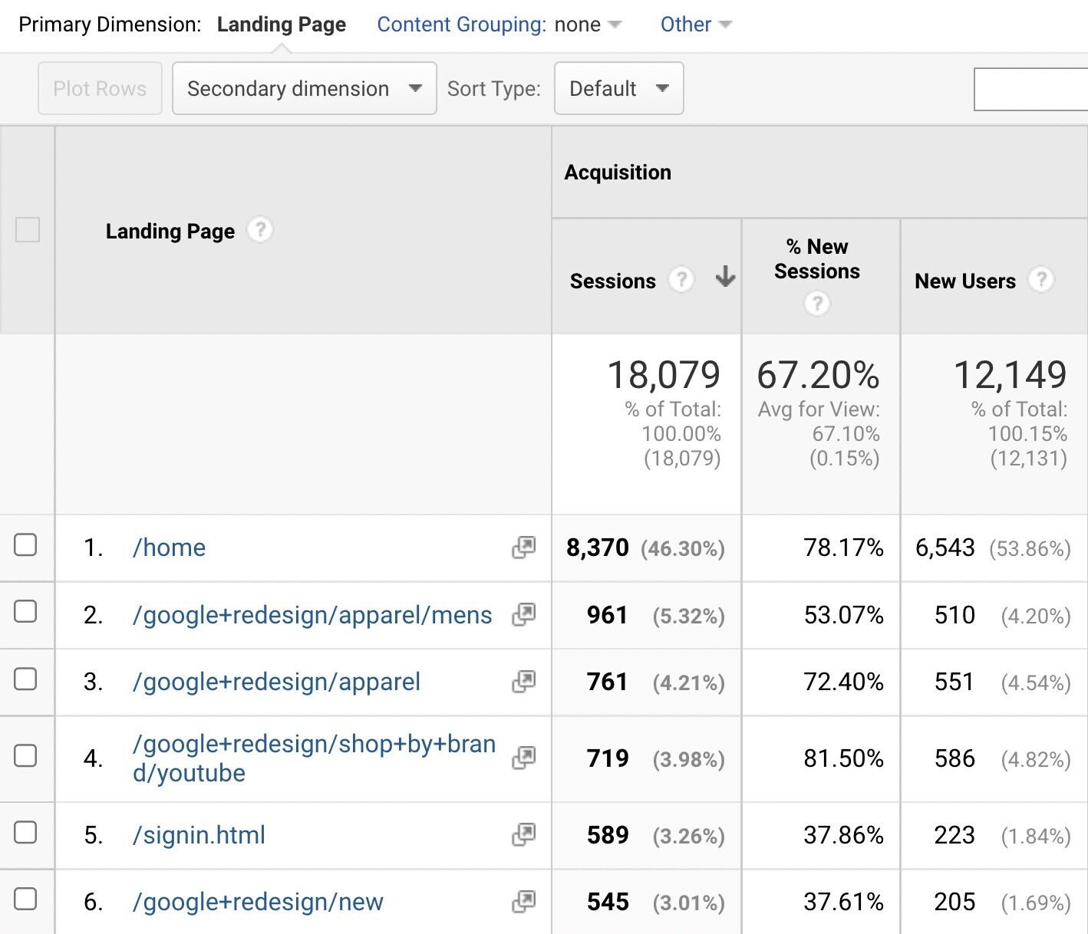This screenshot has width=1088, height=934.
Task: Sort by Sessions column header
Action: tap(612, 281)
